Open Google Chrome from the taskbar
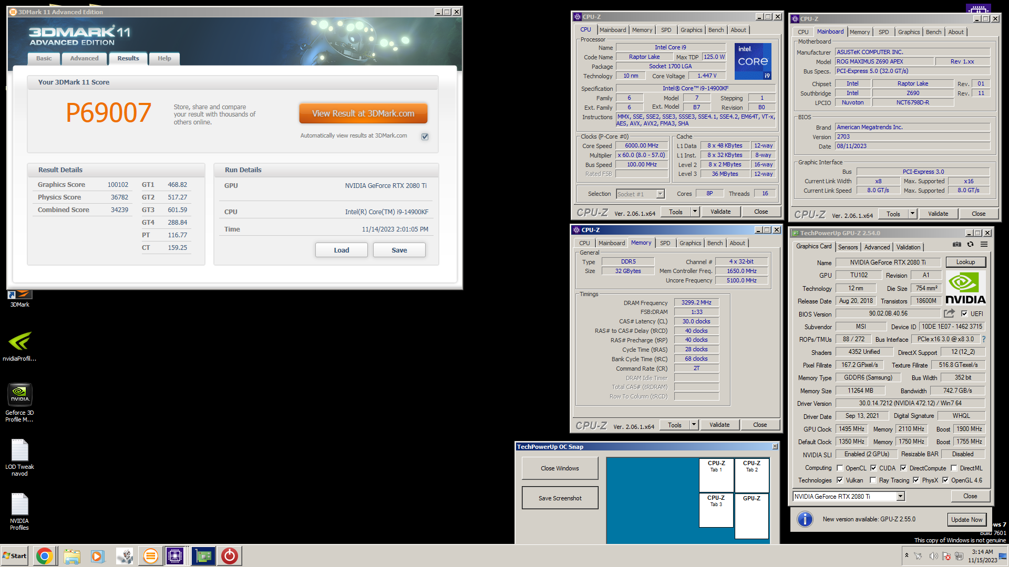 [x=45, y=556]
